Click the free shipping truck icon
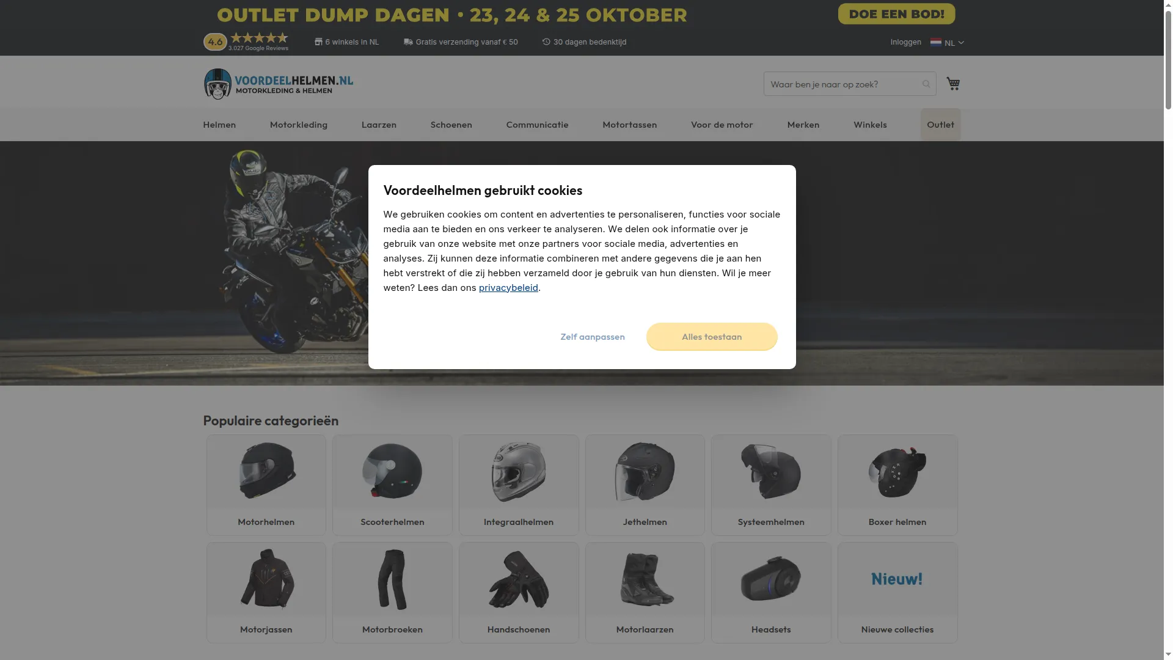 click(x=408, y=42)
